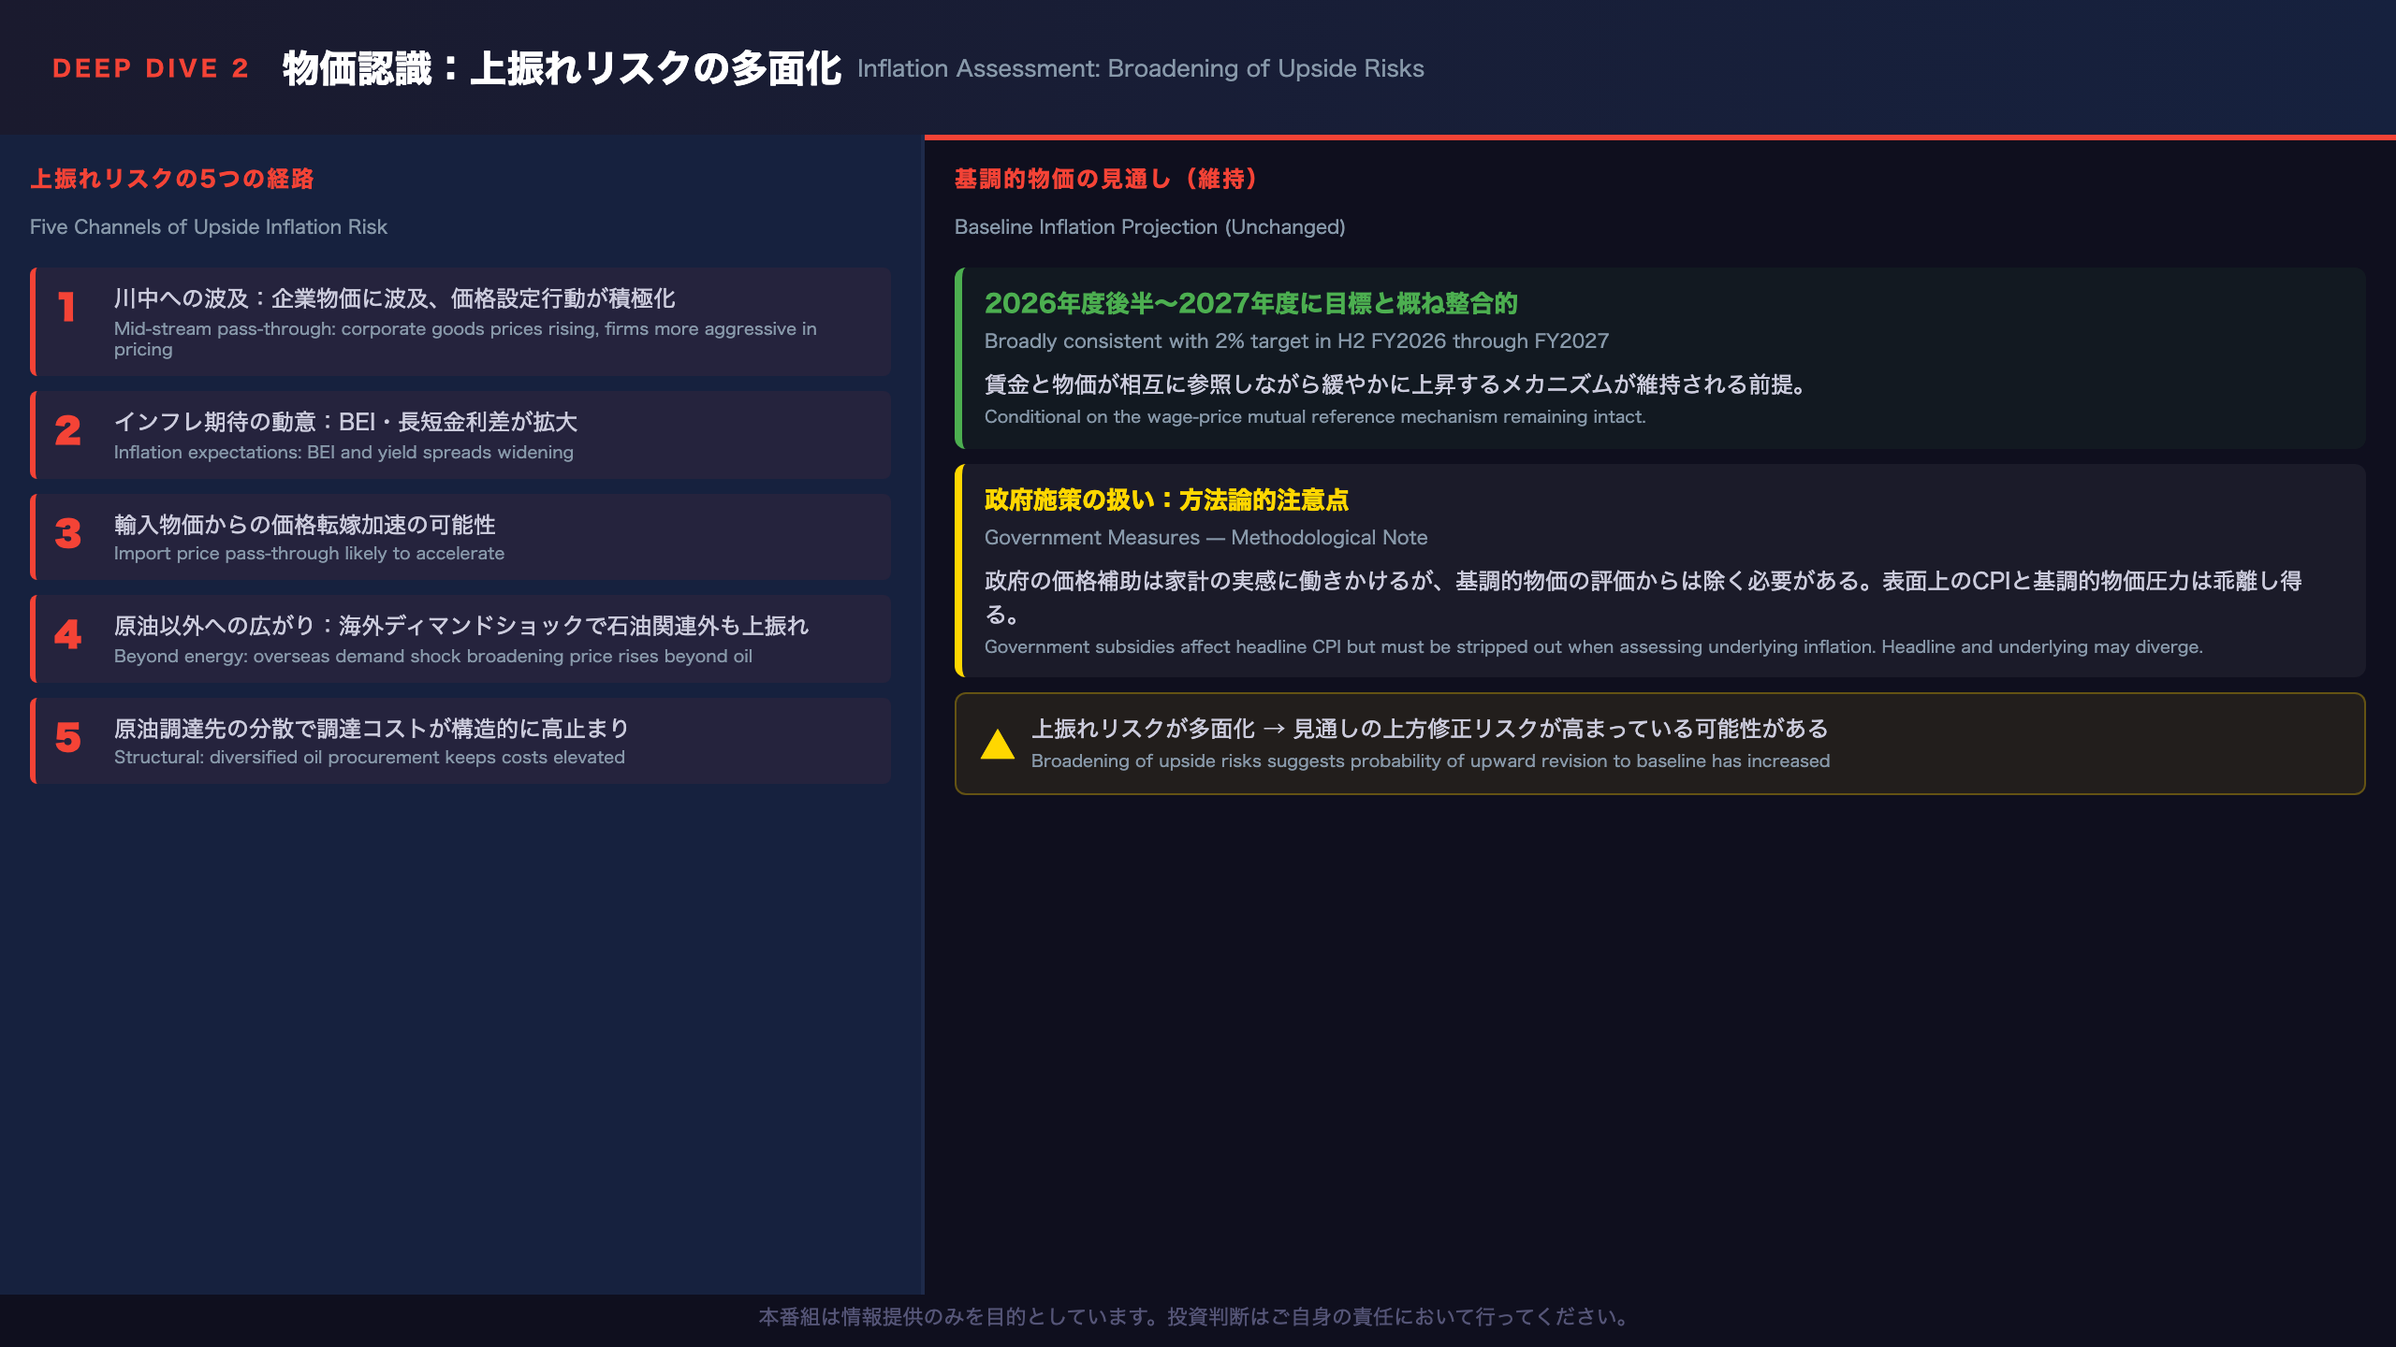Screen dimensions: 2396x1347
Task: Select line 上振れリスクが多面化 → 見通しの上方修正リスク
Action: click(1430, 729)
